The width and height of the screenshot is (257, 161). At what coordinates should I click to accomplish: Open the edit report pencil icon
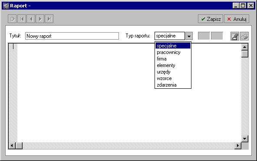pyautogui.click(x=235, y=36)
